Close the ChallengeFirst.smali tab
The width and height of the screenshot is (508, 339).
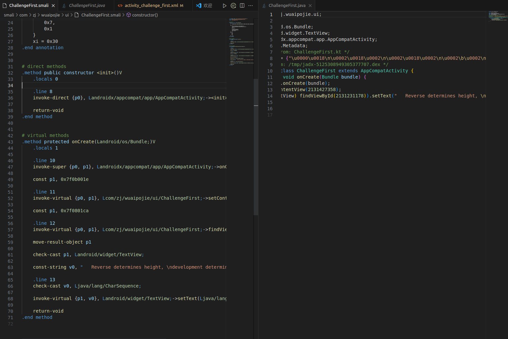pyautogui.click(x=53, y=6)
